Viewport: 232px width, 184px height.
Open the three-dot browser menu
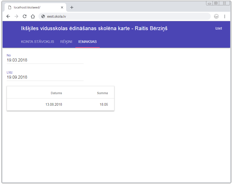[225, 16]
